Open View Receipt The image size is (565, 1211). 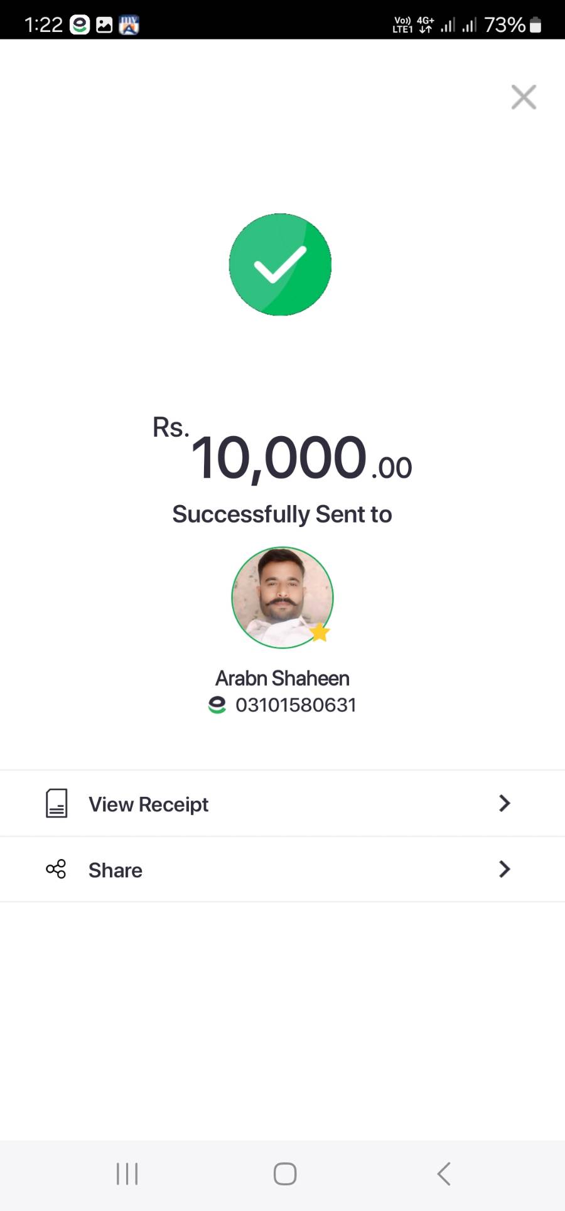click(x=148, y=804)
